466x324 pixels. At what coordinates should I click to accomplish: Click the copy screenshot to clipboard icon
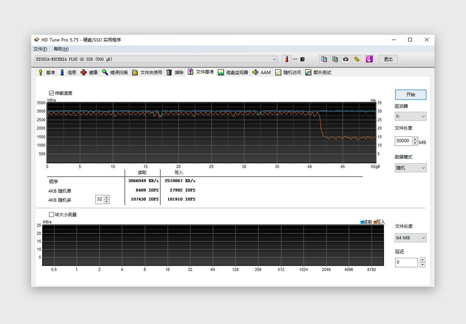[335, 59]
